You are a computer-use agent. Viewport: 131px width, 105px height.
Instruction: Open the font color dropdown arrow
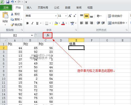66,23
